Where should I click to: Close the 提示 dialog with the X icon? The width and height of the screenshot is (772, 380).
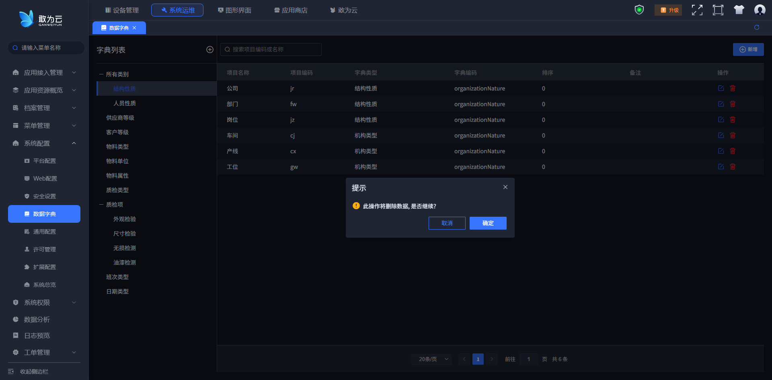point(505,187)
